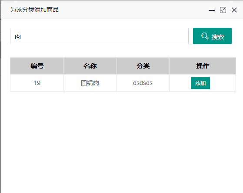Minimize the 为该分类添加商品 dialog
243x193 pixels.
click(212, 10)
